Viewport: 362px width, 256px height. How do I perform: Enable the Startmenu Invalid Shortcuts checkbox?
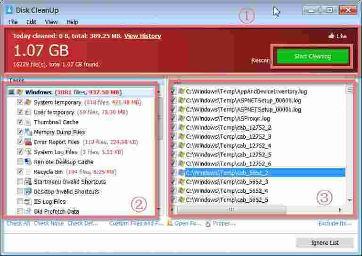(x=20, y=181)
